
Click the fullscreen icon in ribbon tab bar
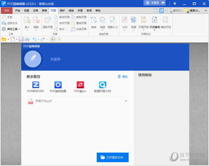[x=155, y=11]
